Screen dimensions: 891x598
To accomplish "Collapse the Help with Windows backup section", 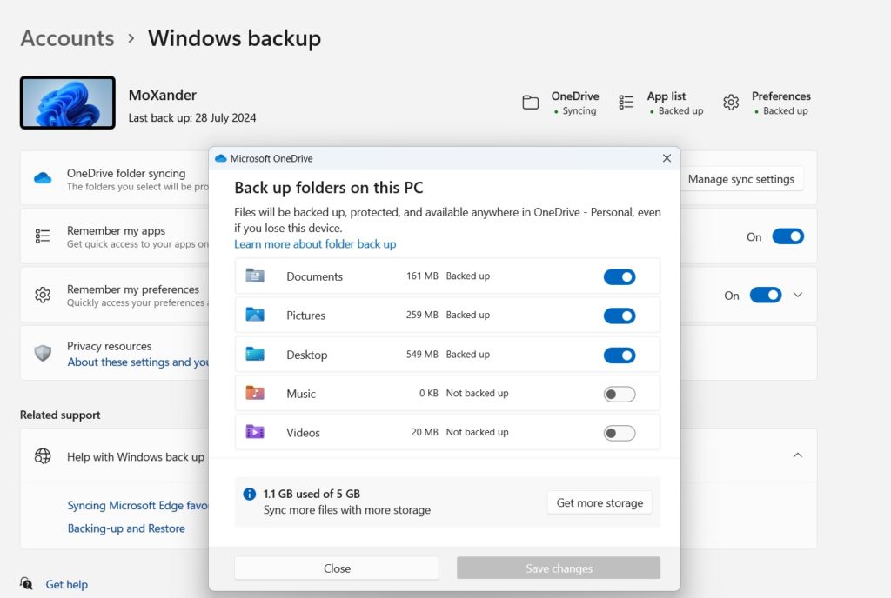I will [798, 455].
